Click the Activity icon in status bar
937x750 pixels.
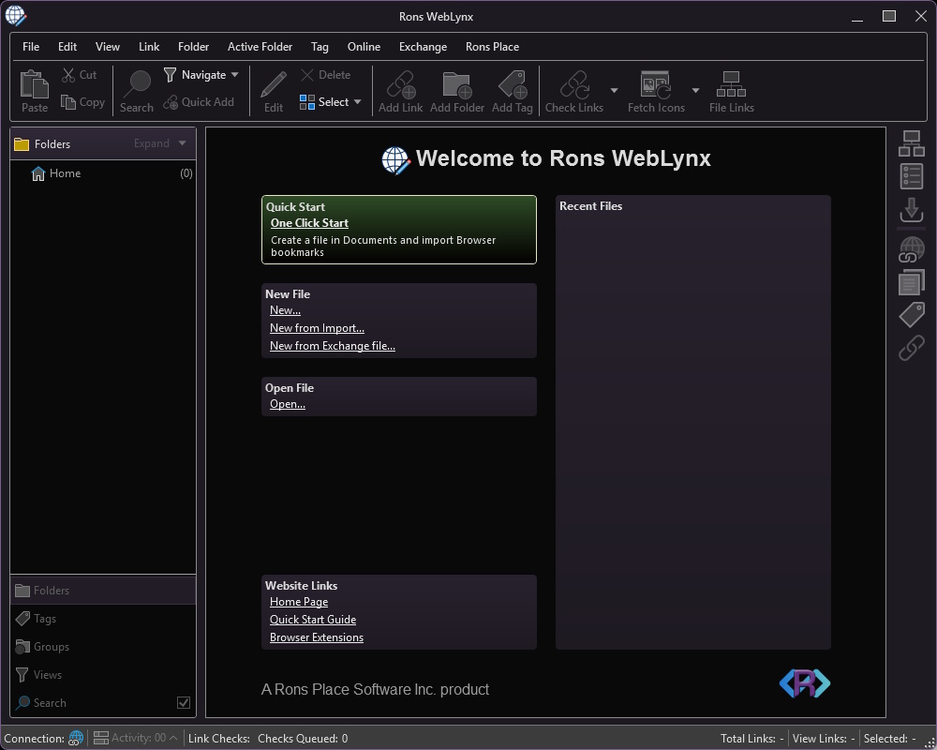tap(101, 738)
